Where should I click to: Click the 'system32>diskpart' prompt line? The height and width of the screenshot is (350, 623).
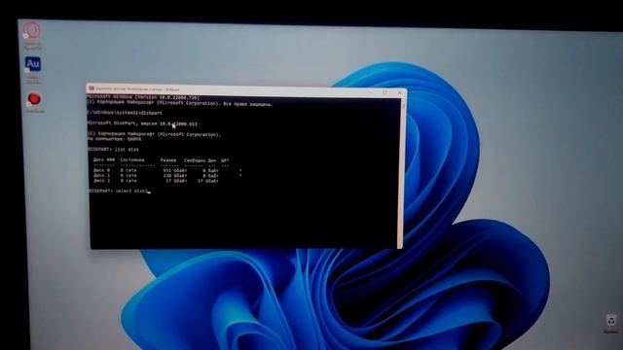coord(125,113)
